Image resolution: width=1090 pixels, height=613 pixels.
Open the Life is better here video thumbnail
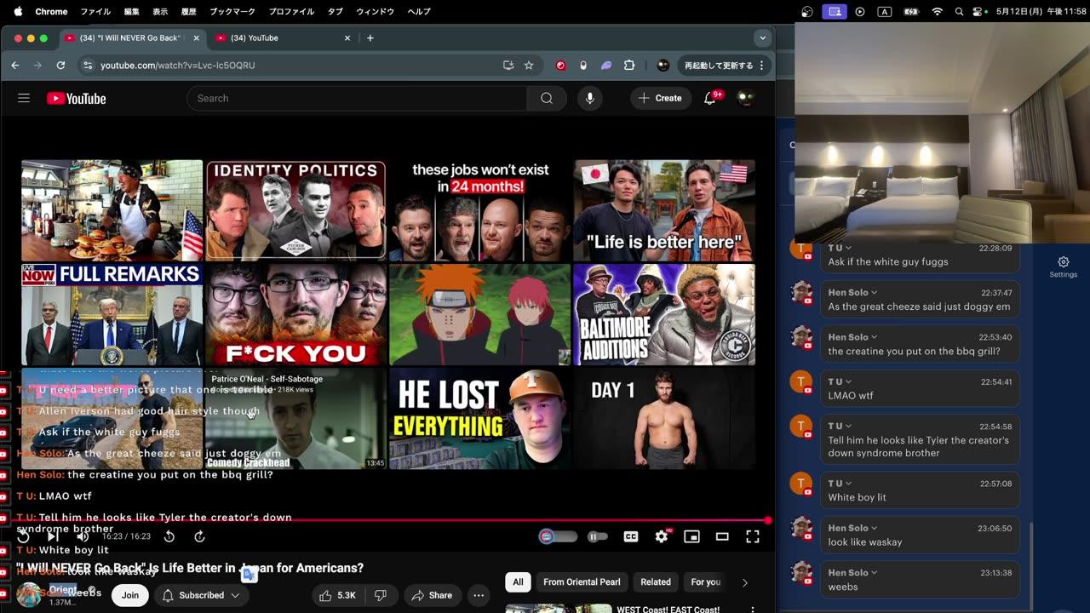click(x=664, y=210)
